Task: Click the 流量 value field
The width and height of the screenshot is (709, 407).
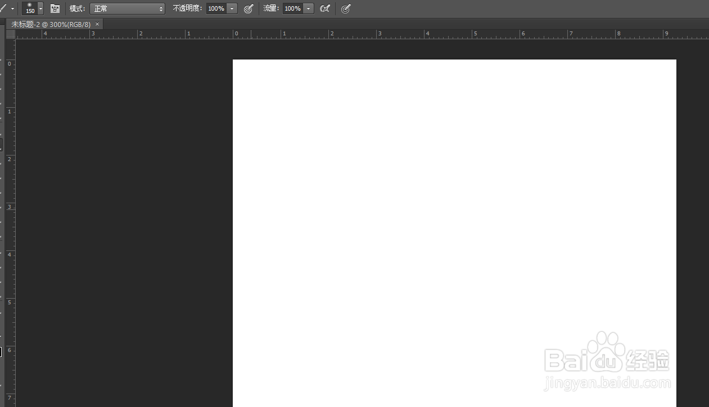Action: (293, 8)
